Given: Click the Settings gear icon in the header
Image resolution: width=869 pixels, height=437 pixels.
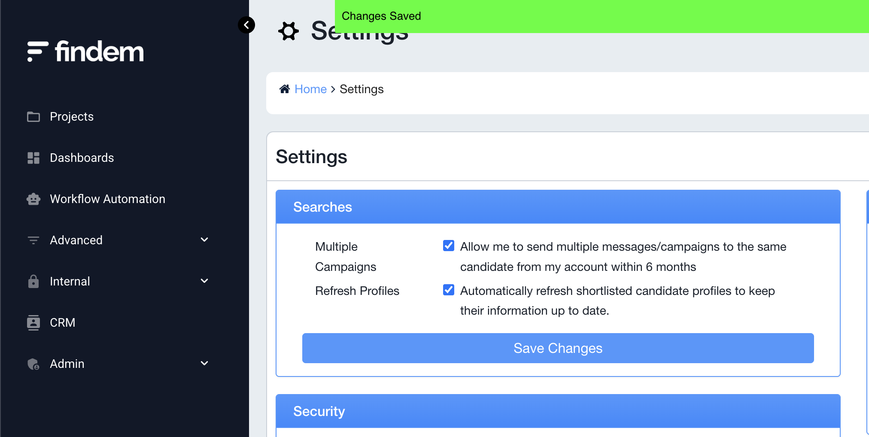Looking at the screenshot, I should pos(289,31).
